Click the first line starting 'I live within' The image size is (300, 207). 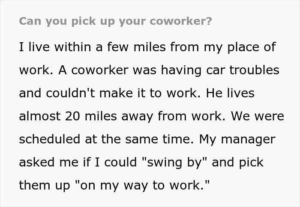147,47
